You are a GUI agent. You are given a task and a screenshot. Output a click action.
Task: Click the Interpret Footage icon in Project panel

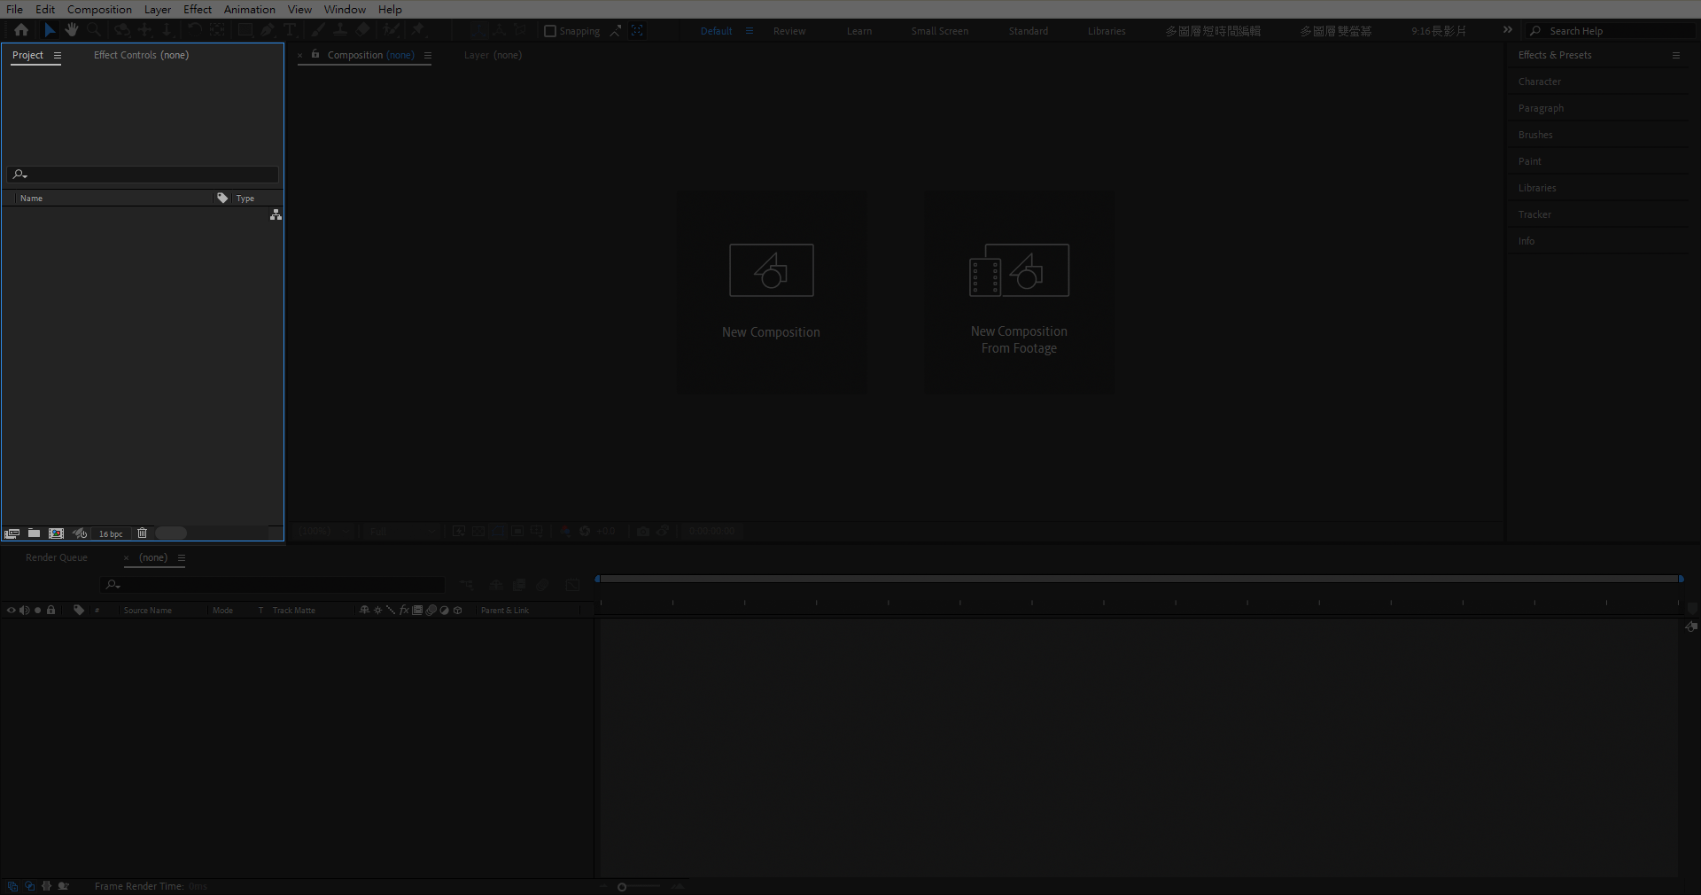[x=12, y=533]
